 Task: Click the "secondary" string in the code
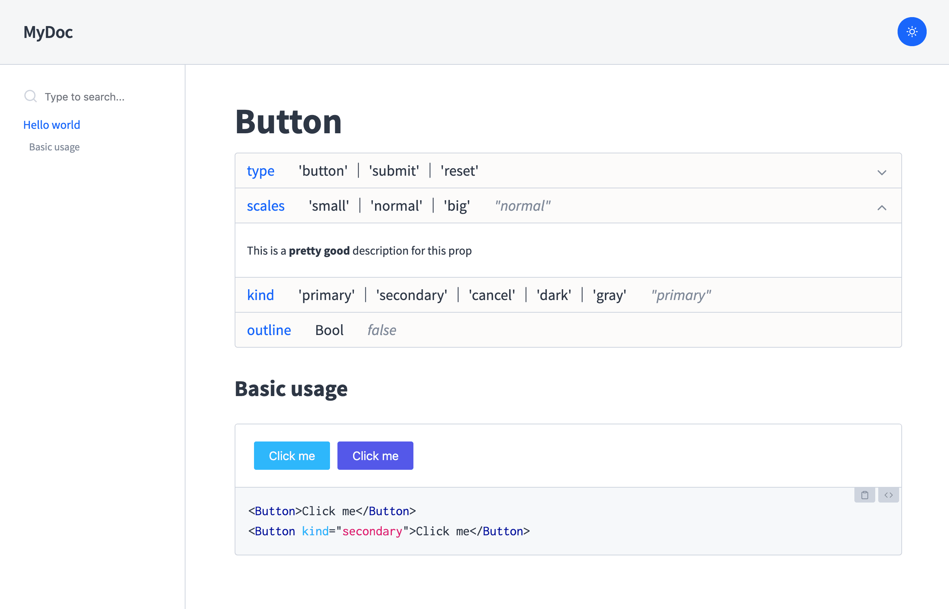tap(372, 531)
